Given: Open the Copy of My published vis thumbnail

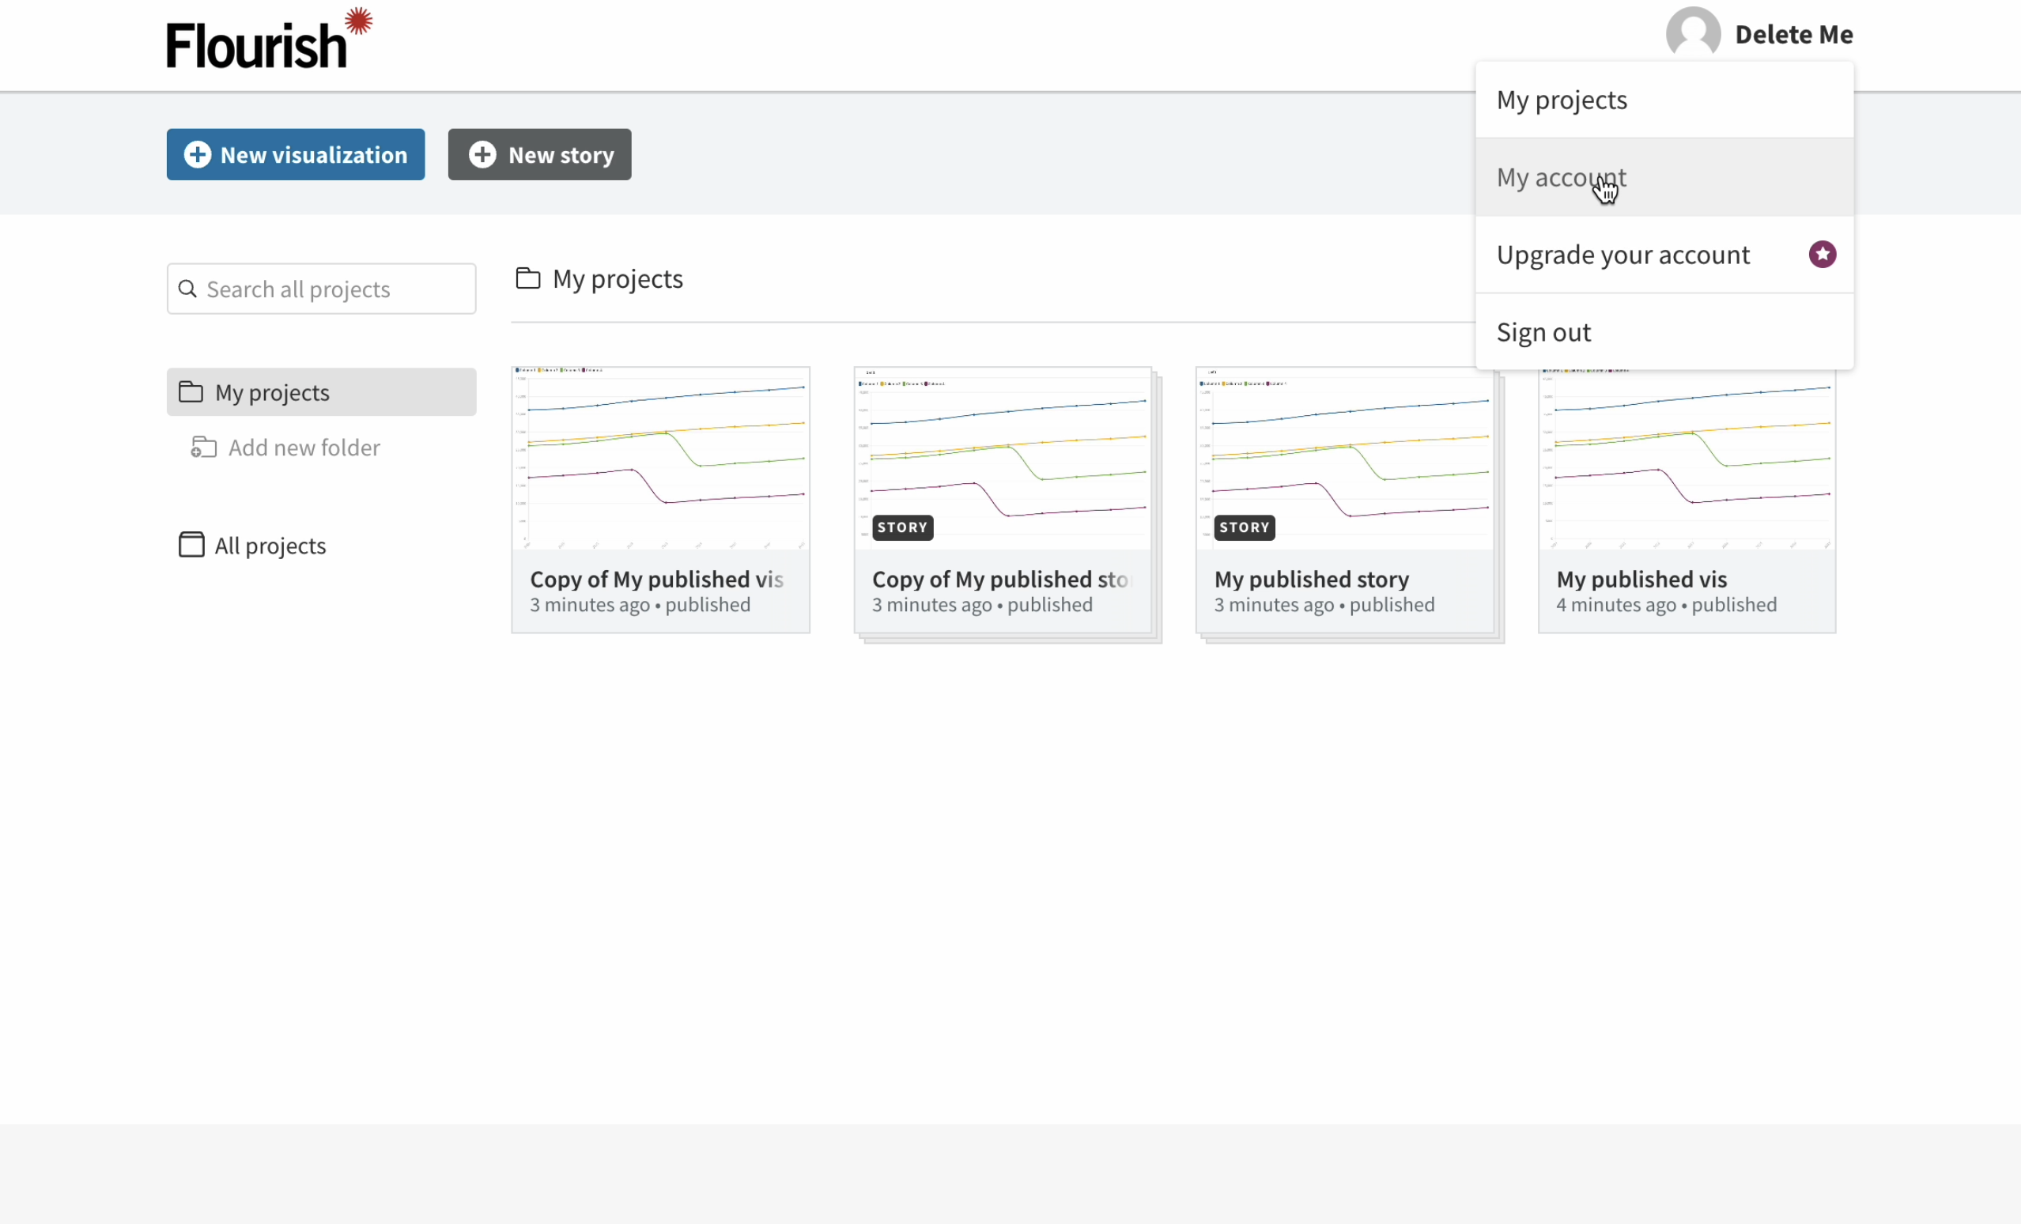Looking at the screenshot, I should pyautogui.click(x=660, y=458).
